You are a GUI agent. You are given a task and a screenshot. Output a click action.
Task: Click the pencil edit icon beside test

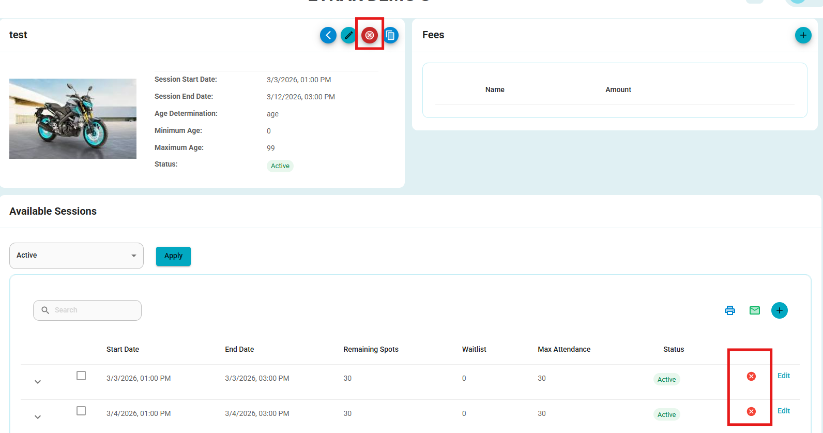pyautogui.click(x=348, y=35)
